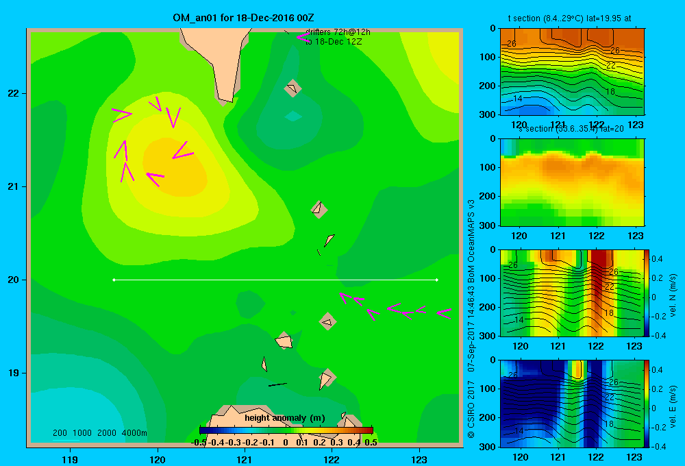
Task: Click the 'drifters 72h@12h' label
Action: [338, 32]
